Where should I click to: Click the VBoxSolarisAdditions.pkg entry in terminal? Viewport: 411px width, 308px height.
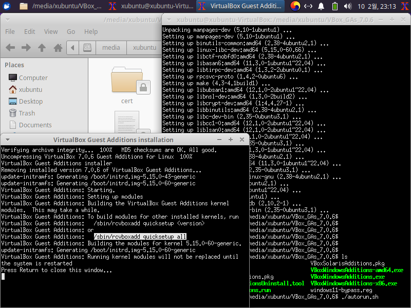[347, 263]
